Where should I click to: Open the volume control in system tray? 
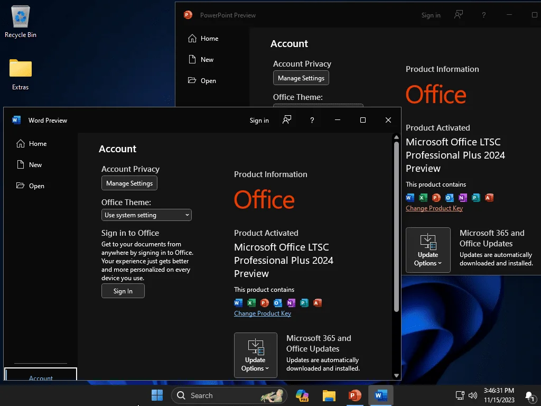[x=473, y=395]
